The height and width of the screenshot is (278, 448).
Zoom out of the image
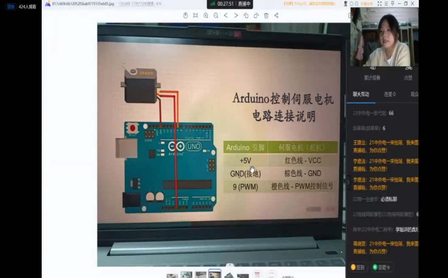point(216,15)
